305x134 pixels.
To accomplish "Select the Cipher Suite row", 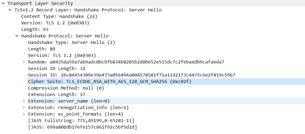I will (x=110, y=81).
